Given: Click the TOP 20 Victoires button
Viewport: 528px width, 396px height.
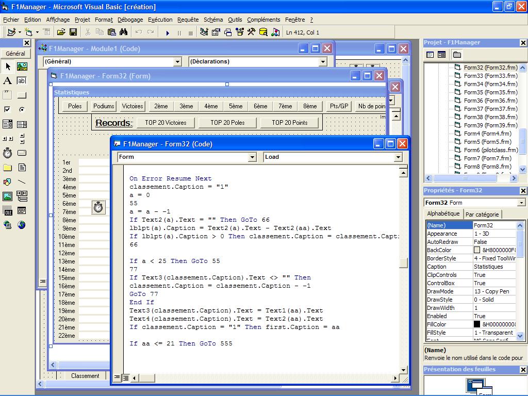Looking at the screenshot, I should click(x=166, y=123).
